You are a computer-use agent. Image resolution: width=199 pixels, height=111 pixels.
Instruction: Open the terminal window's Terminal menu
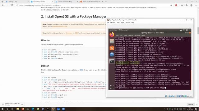(x=137, y=36)
